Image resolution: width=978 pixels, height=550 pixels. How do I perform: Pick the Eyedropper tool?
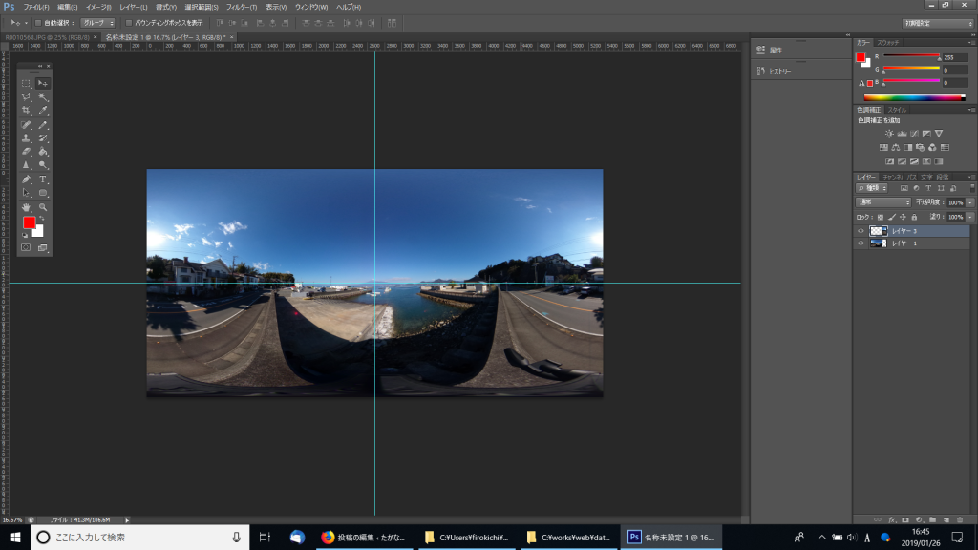43,111
